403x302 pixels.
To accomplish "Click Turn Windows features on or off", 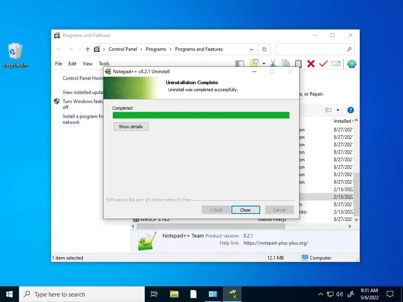I will coord(83,104).
